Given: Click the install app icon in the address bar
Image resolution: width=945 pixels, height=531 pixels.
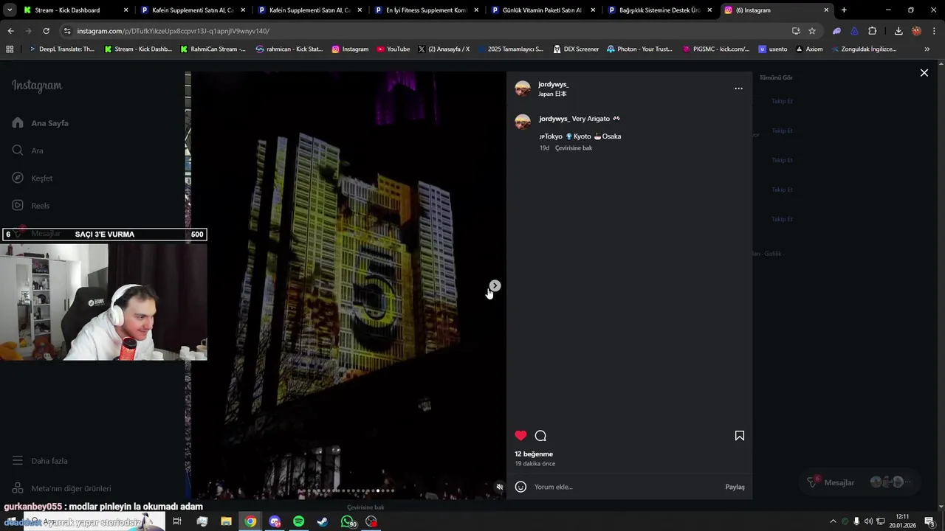Looking at the screenshot, I should pyautogui.click(x=796, y=31).
